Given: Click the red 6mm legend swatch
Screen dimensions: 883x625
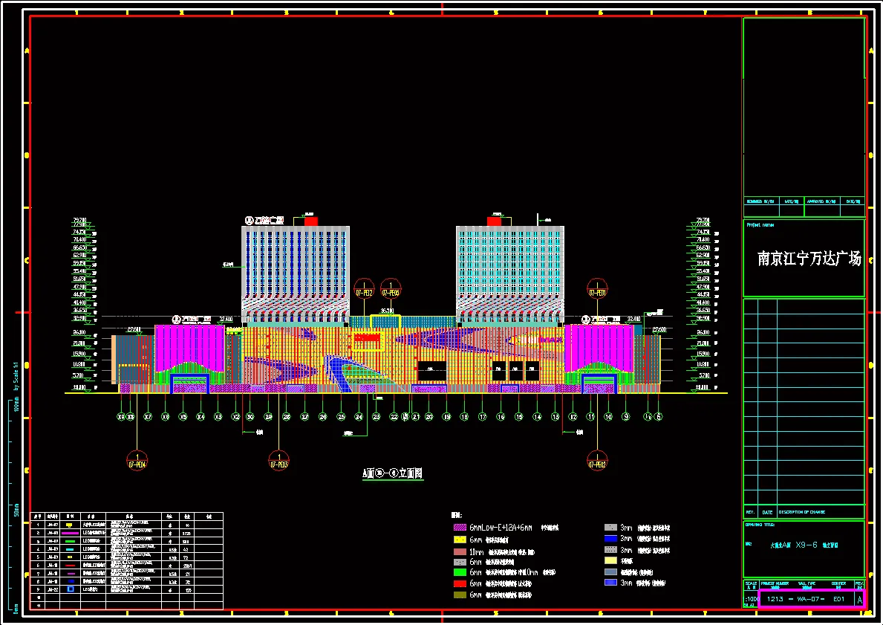Looking at the screenshot, I should click(460, 584).
